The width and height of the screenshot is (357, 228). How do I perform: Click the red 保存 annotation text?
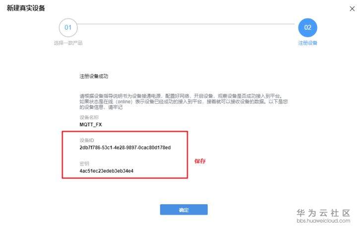(x=200, y=161)
